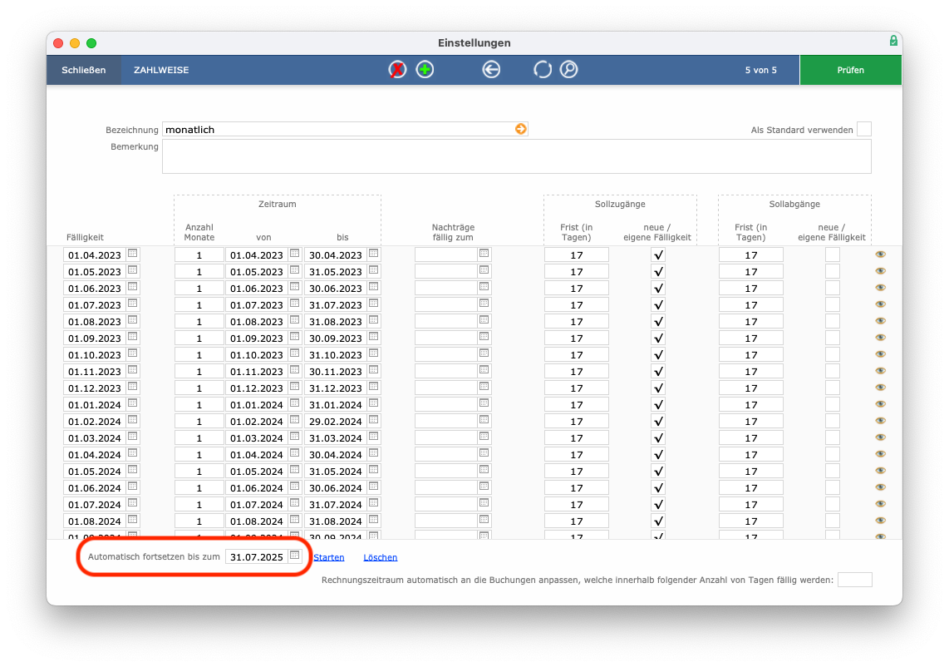Image resolution: width=949 pixels, height=667 pixels.
Task: Click the red X delete record icon
Action: 397,70
